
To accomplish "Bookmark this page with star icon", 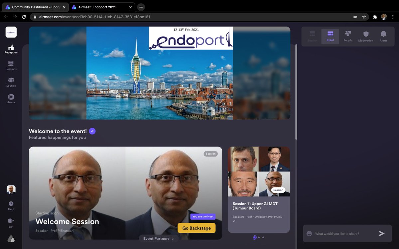I will 364,17.
